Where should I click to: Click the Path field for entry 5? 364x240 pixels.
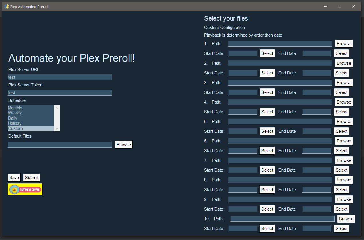280,121
